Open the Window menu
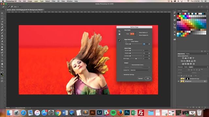The height and width of the screenshot is (117, 209). point(70,1)
